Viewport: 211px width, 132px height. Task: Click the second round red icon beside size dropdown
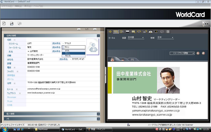coord(203,53)
